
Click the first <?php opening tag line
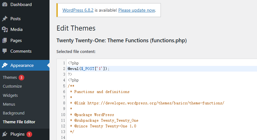click(x=73, y=63)
